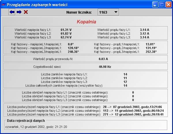Viewport: 173px width, 134px height.
Task: Click the application icon in title bar
Action: pyautogui.click(x=4, y=4)
